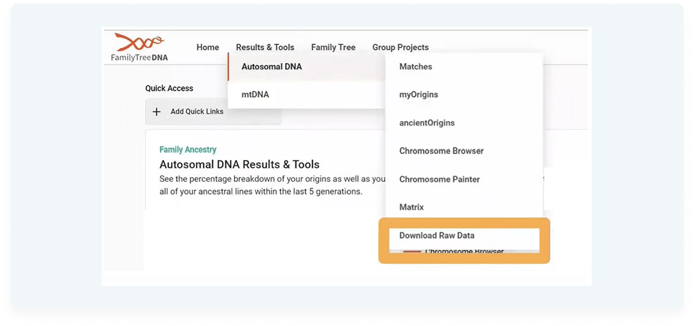Select the Matrix menu entry
The width and height of the screenshot is (694, 326).
click(411, 207)
